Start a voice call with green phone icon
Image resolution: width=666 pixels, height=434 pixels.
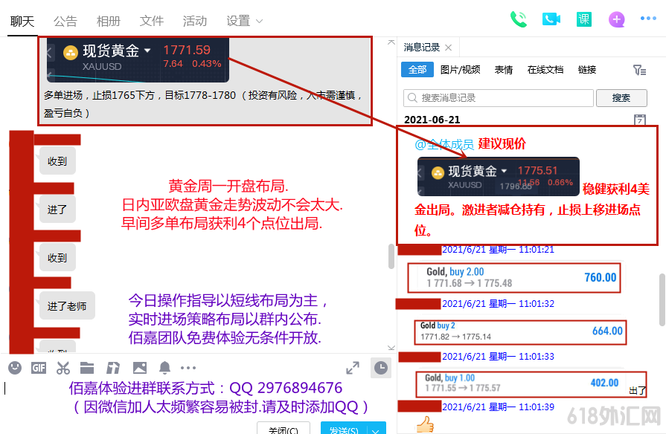519,19
